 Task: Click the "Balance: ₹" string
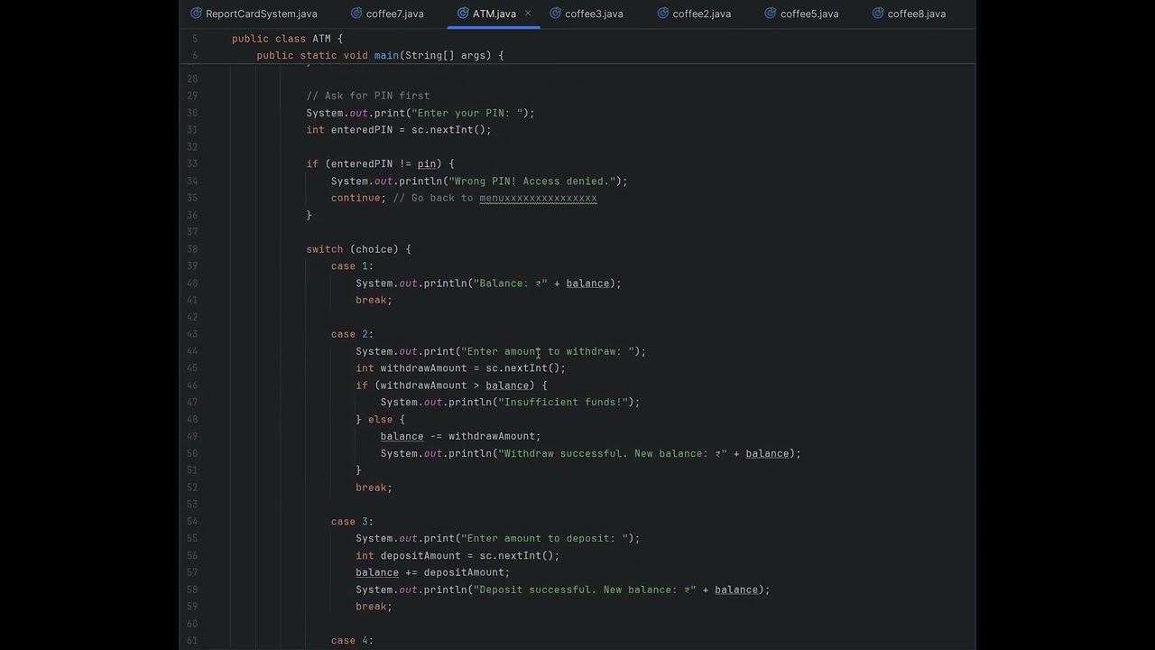tap(511, 283)
